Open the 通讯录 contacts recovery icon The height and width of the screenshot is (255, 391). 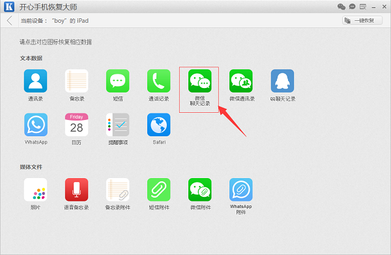click(x=35, y=81)
